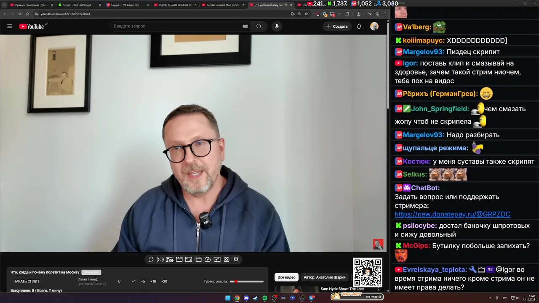This screenshot has height=303, width=539.
Task: Open the browser extensions puzzle icon
Action: coord(347,14)
